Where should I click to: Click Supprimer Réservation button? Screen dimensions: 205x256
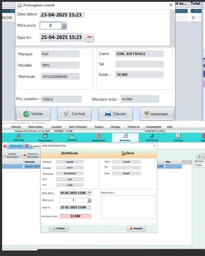click(31, 155)
